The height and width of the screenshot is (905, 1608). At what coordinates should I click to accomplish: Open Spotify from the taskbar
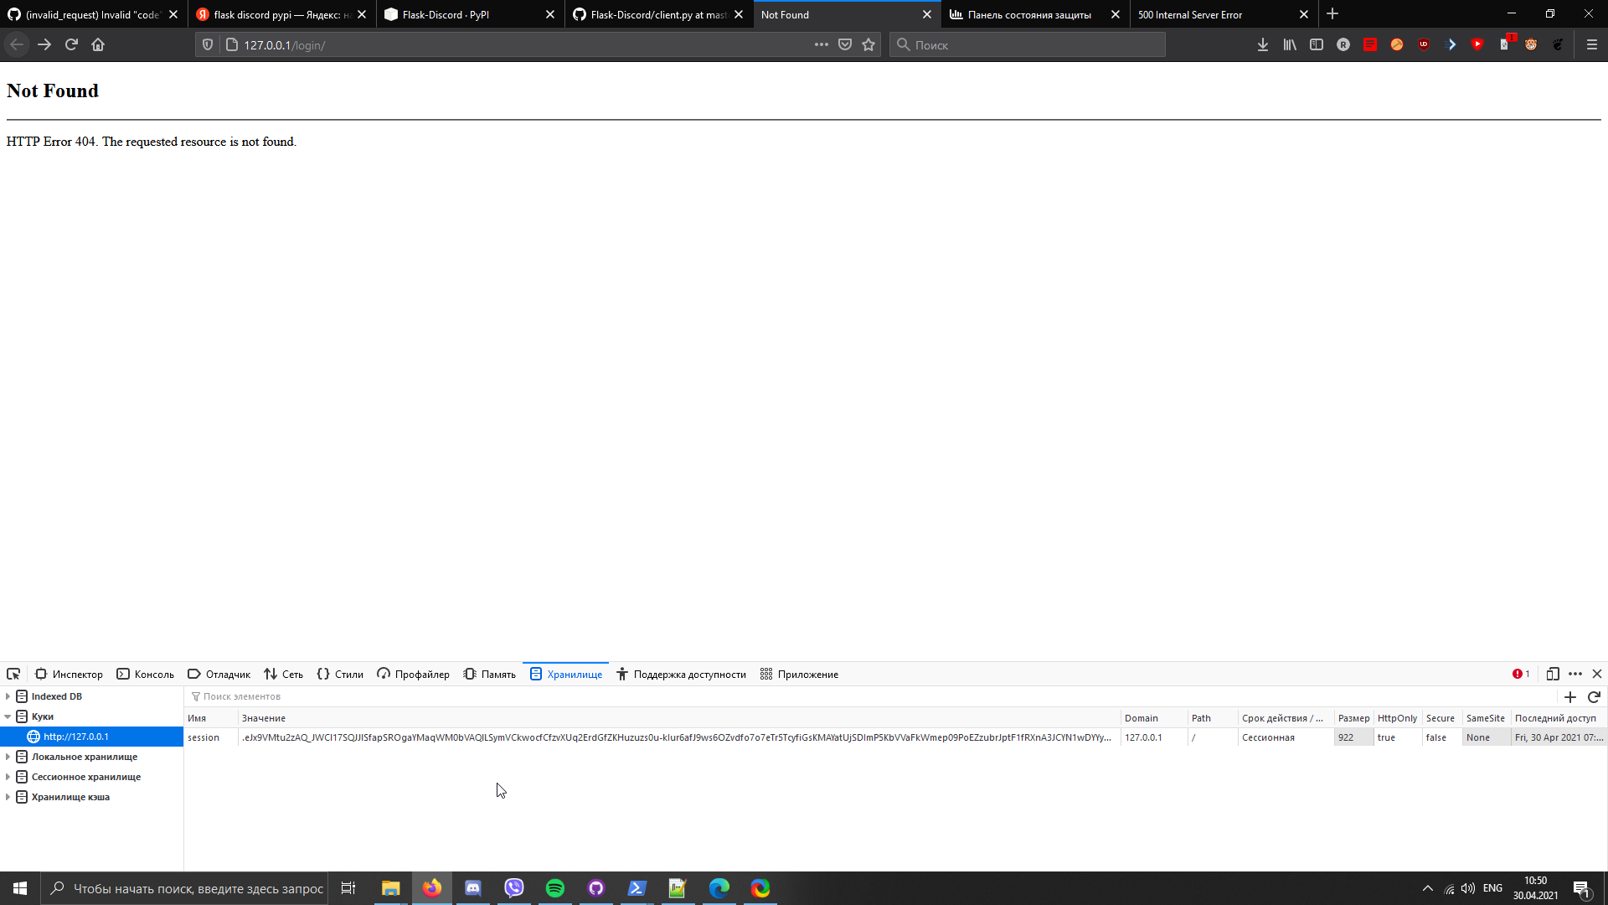[x=554, y=888]
